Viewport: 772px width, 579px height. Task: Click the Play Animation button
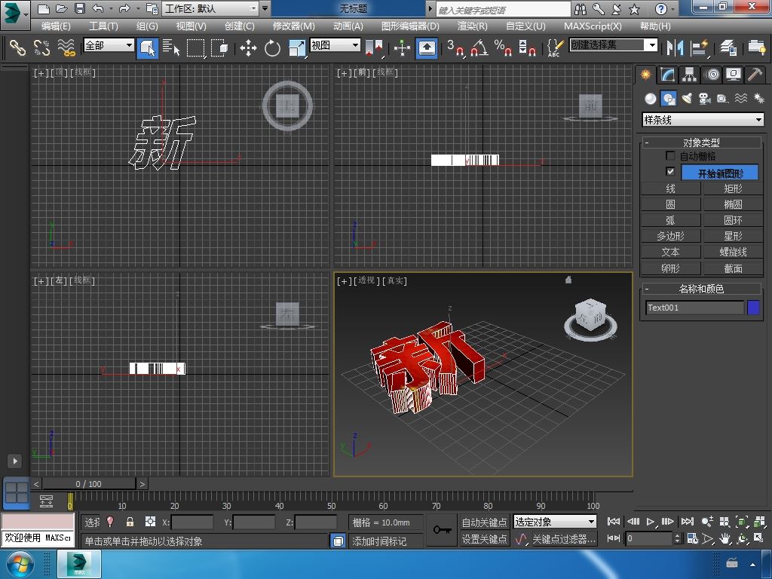click(x=650, y=522)
